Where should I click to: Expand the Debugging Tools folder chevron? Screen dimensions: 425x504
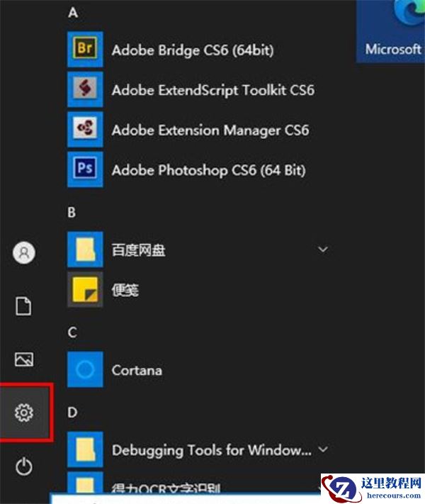tap(323, 449)
